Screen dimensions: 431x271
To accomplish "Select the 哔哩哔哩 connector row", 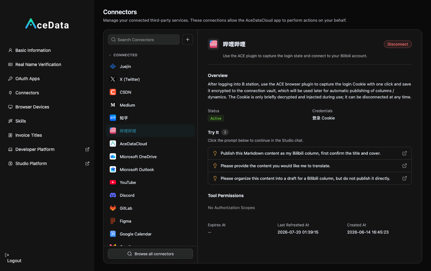I will [x=150, y=131].
